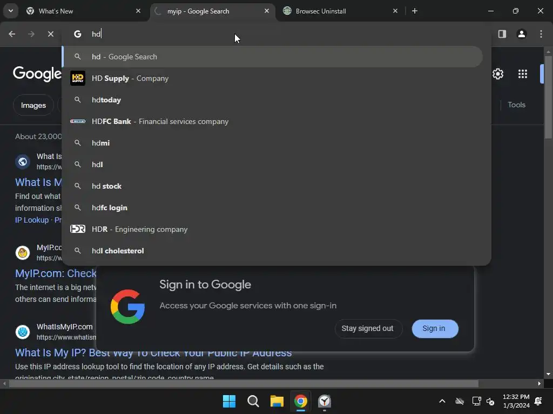Click the last taskbar app icon
This screenshot has width=553, height=414.
325,401
